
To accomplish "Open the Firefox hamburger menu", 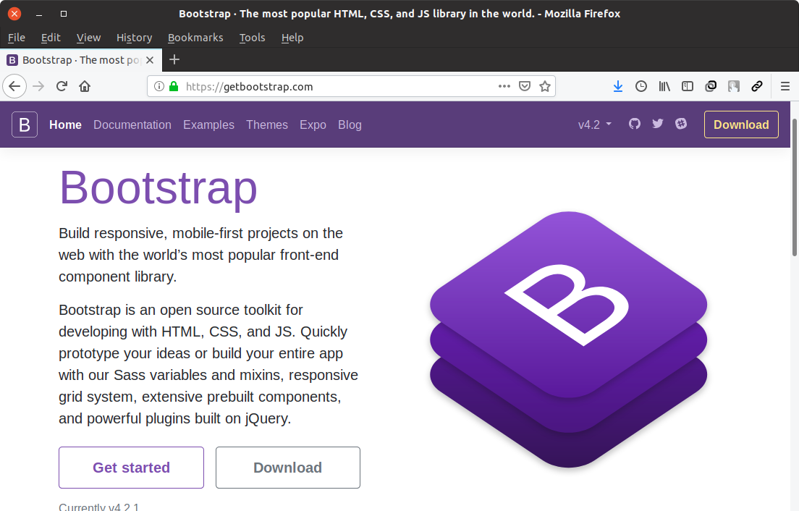I will 785,86.
